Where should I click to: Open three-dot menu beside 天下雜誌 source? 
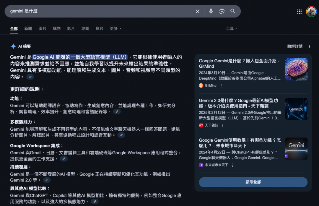click(223, 125)
